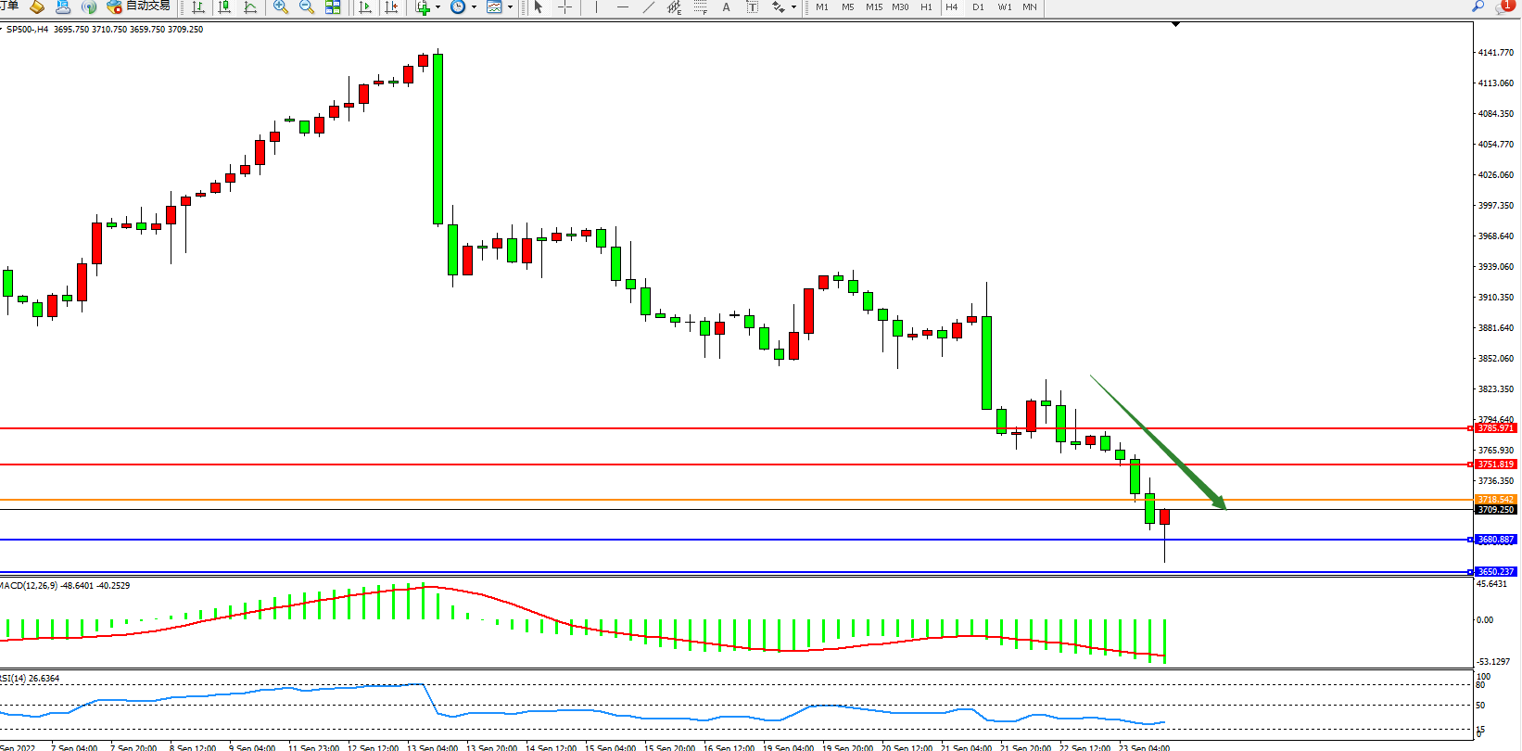1522x751 pixels.
Task: Select the Crosshair cursor tool
Action: coord(564,6)
